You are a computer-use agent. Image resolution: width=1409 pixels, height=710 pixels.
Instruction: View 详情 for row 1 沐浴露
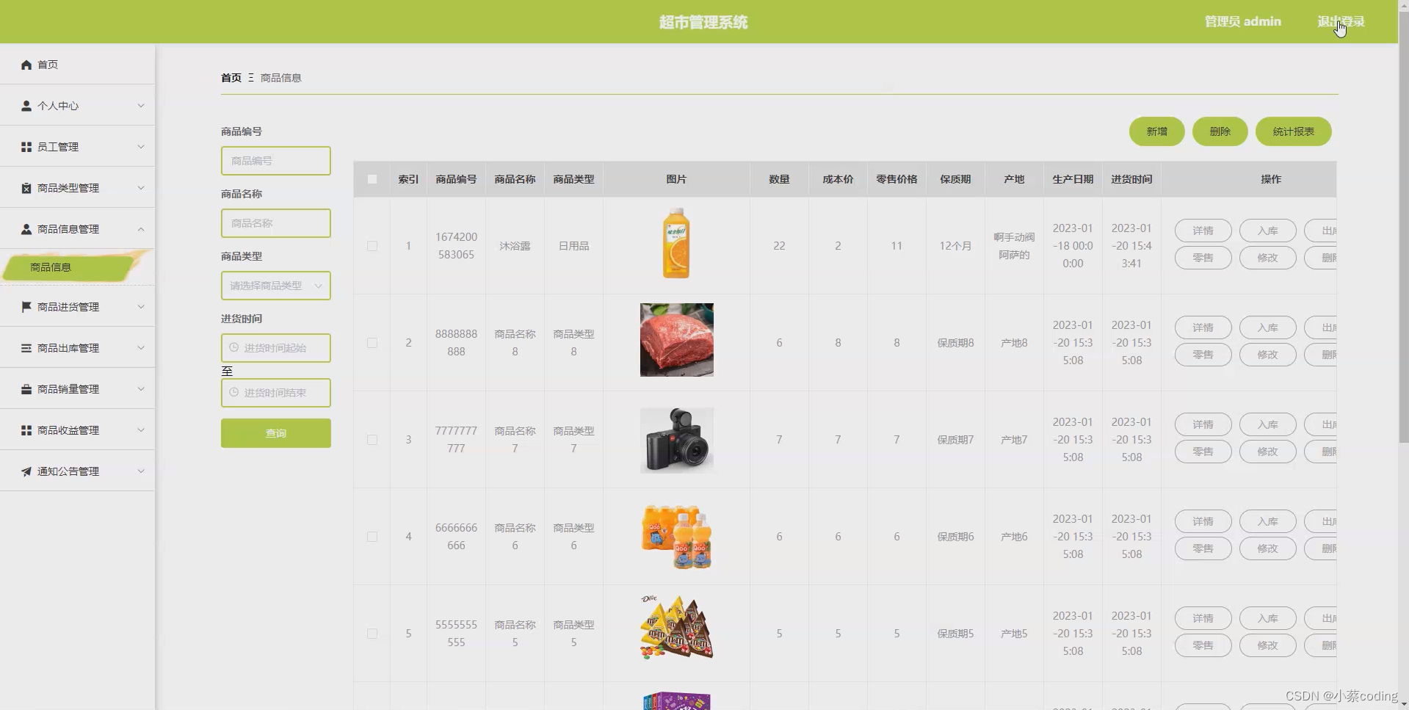1203,231
